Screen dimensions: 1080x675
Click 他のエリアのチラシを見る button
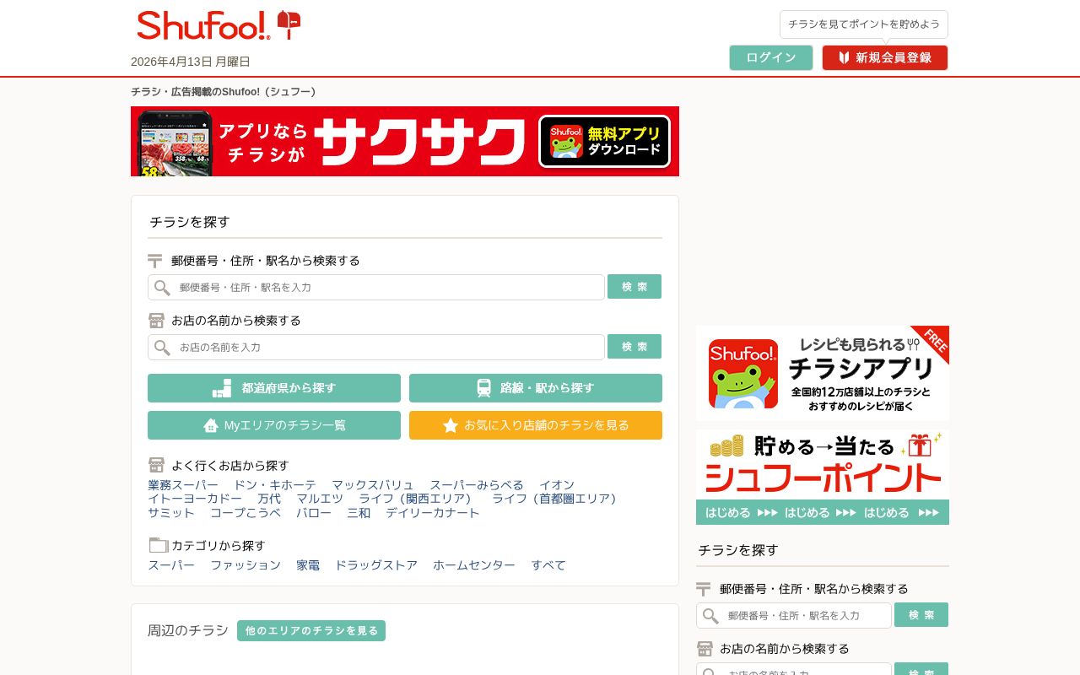(311, 630)
